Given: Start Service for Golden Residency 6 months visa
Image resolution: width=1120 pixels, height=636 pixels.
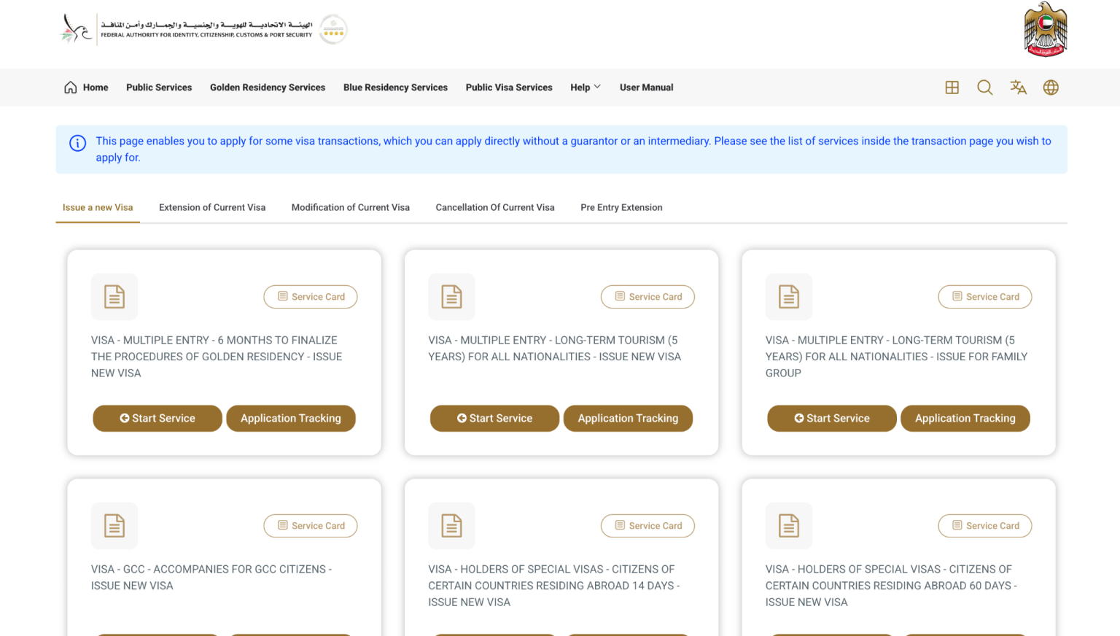Looking at the screenshot, I should coord(157,419).
